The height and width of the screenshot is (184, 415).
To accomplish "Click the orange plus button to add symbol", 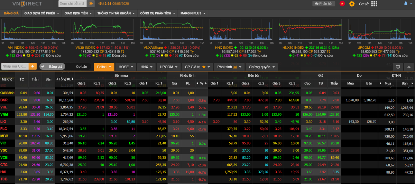I will point(33,66).
